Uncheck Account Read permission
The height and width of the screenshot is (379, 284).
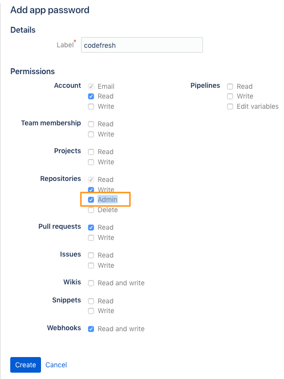(x=91, y=97)
